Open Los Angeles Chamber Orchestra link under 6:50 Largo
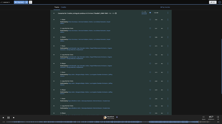Image resolution: width=222 pixels, height=124 pixels. tap(99, 83)
